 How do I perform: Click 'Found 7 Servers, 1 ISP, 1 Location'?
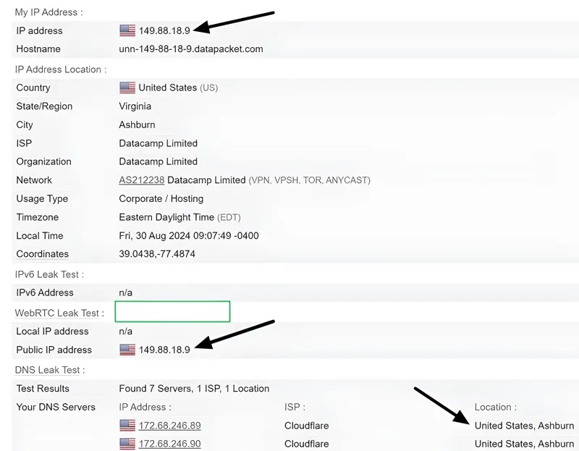point(194,389)
